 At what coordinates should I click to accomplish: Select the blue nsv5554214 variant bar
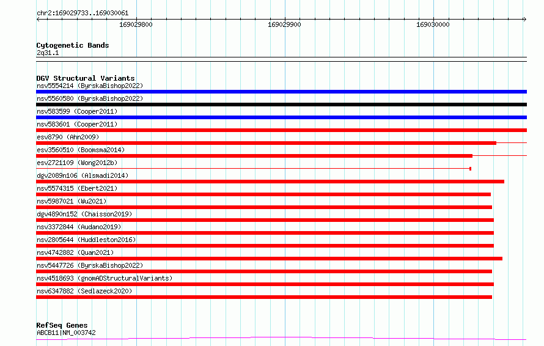281,92
